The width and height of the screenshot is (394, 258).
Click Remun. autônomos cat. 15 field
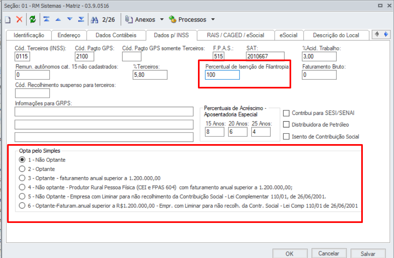32,75
